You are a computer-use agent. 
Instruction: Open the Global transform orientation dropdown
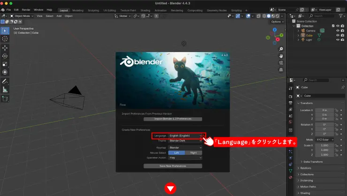(x=122, y=16)
